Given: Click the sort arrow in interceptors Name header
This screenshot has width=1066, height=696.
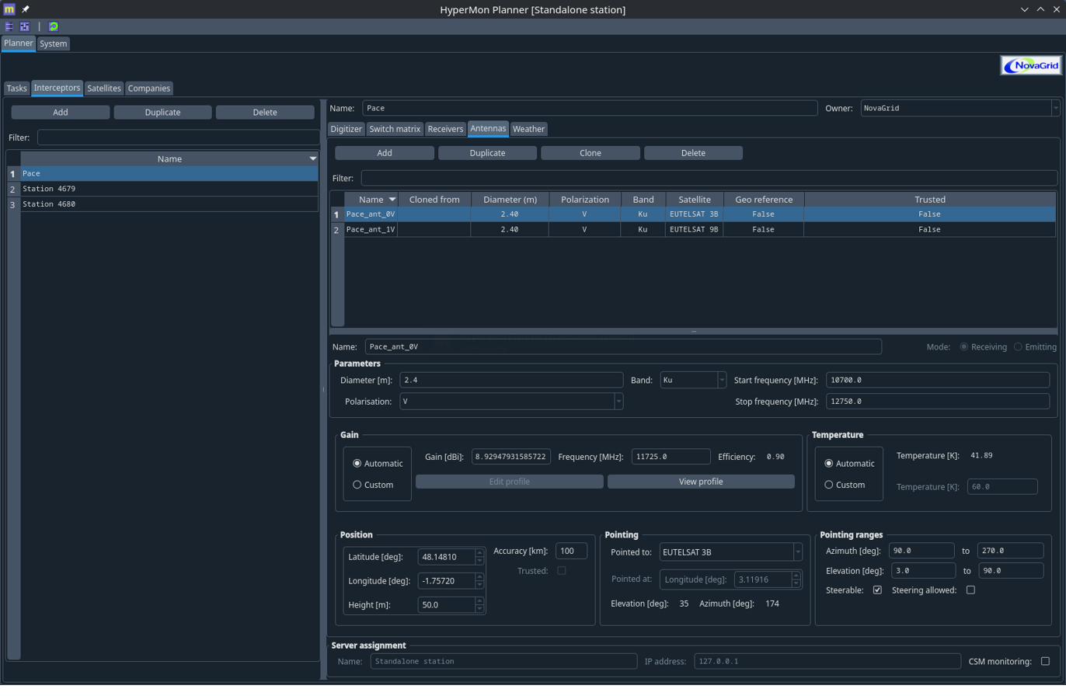Looking at the screenshot, I should tap(313, 158).
